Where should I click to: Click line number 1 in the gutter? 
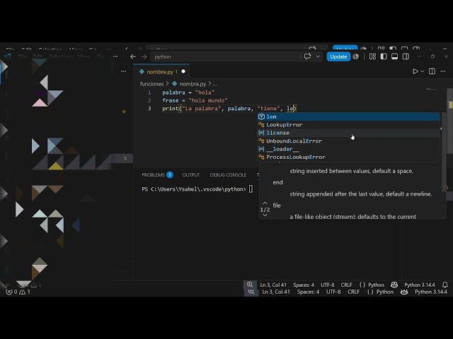149,93
